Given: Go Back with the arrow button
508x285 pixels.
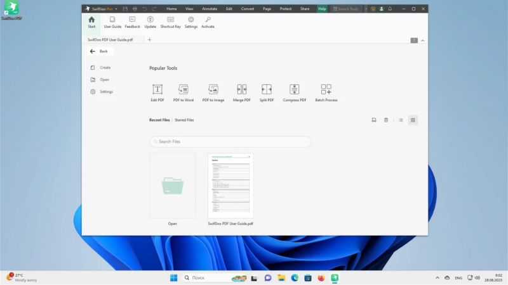Looking at the screenshot, I should tap(100, 51).
